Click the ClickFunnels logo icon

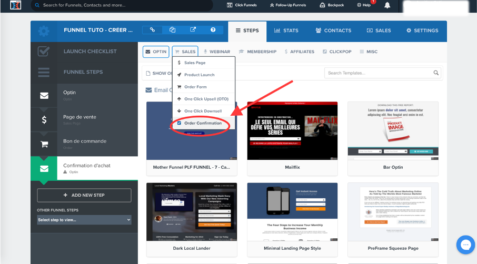coord(15,5)
